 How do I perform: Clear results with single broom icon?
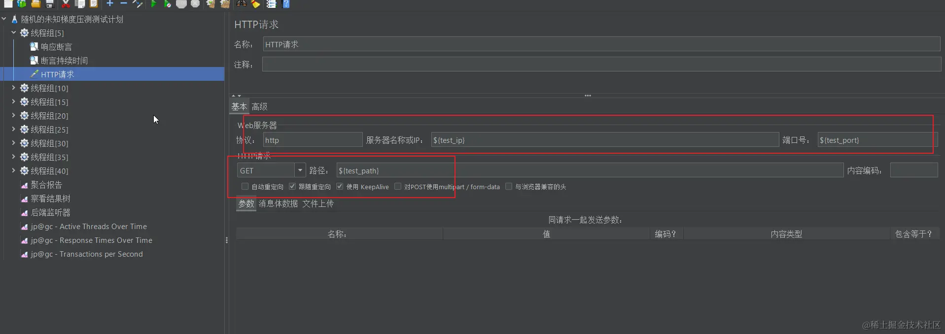[x=211, y=3]
